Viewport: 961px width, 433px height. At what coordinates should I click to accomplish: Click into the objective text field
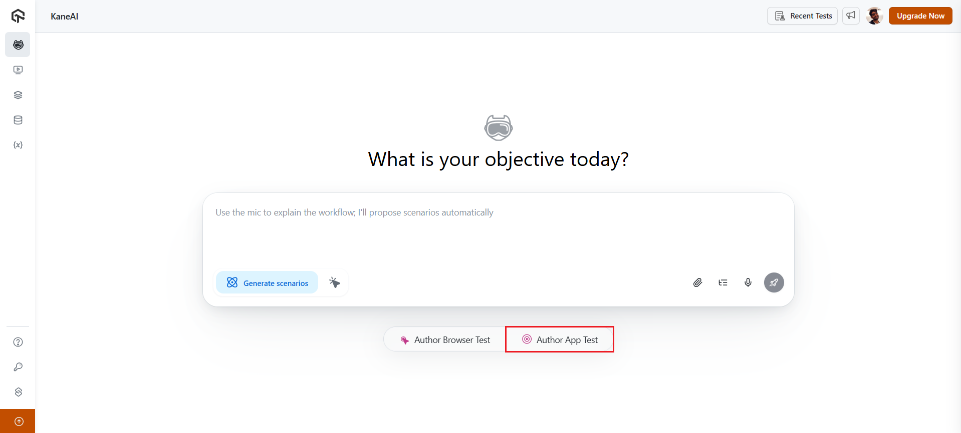pyautogui.click(x=498, y=230)
